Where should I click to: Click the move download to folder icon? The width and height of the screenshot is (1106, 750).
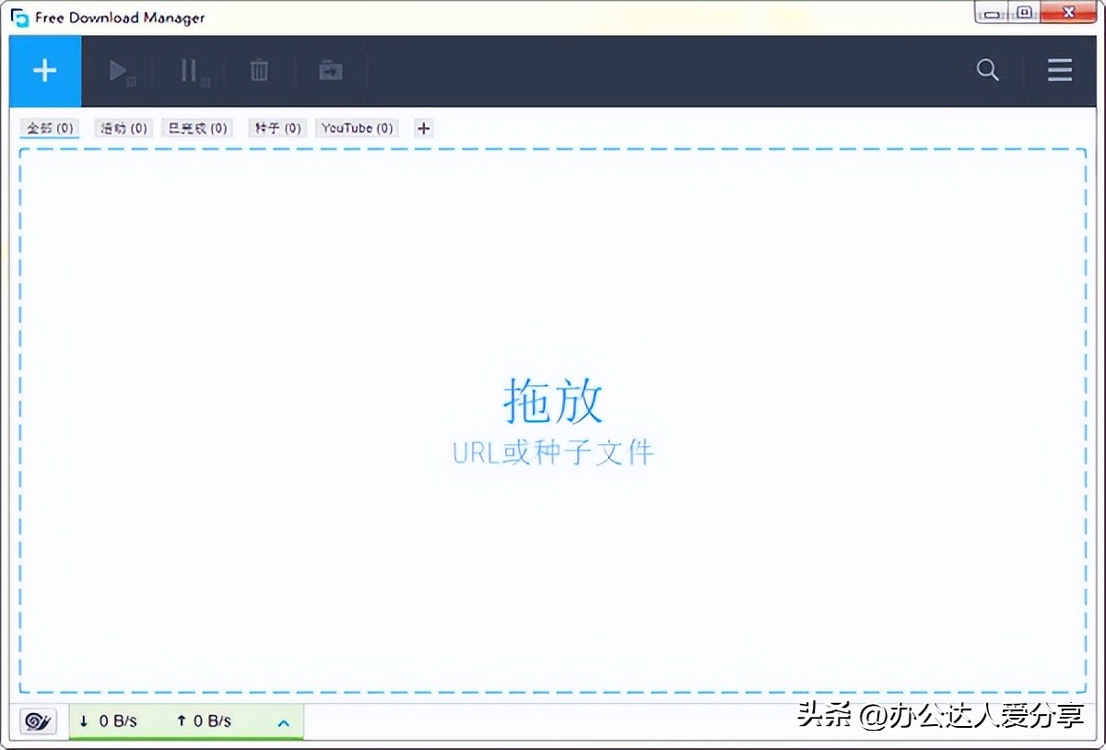(329, 70)
